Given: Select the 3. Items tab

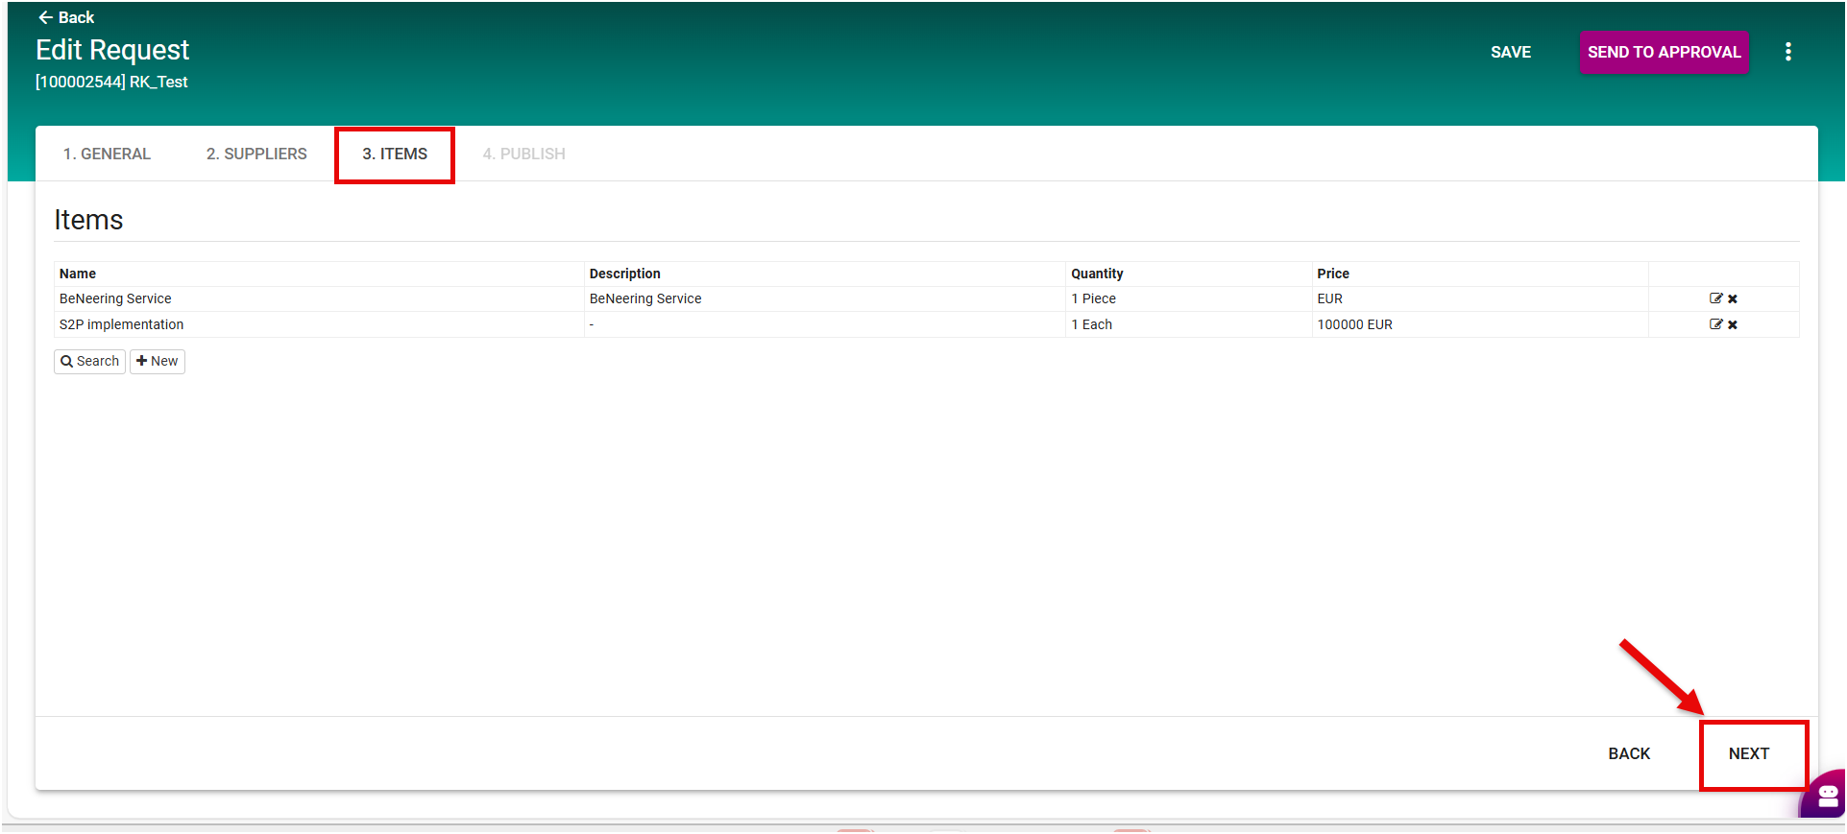Looking at the screenshot, I should (395, 154).
